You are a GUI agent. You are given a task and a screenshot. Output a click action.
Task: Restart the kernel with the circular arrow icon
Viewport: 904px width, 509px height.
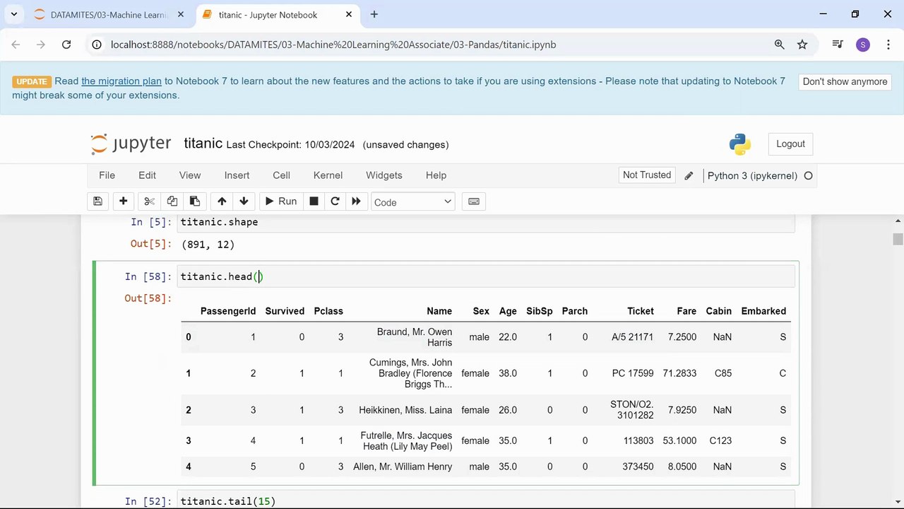pyautogui.click(x=335, y=201)
